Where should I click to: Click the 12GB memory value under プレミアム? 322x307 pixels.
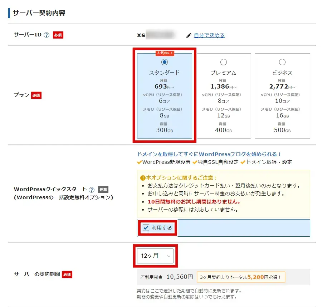(x=223, y=115)
